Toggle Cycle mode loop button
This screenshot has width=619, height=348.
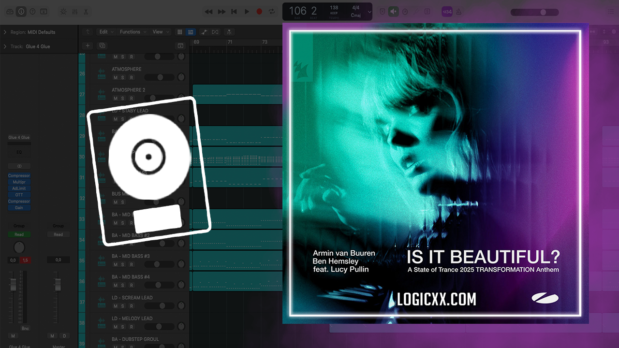pyautogui.click(x=272, y=12)
